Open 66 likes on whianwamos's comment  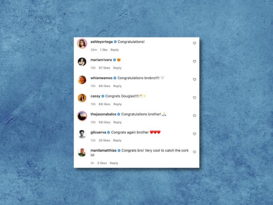tap(104, 86)
